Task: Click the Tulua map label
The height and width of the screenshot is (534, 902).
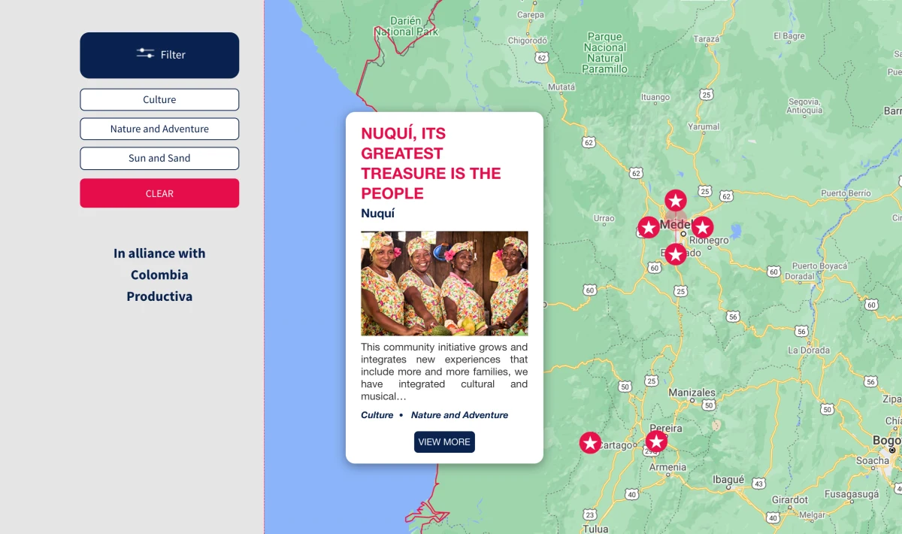Action: [595, 529]
